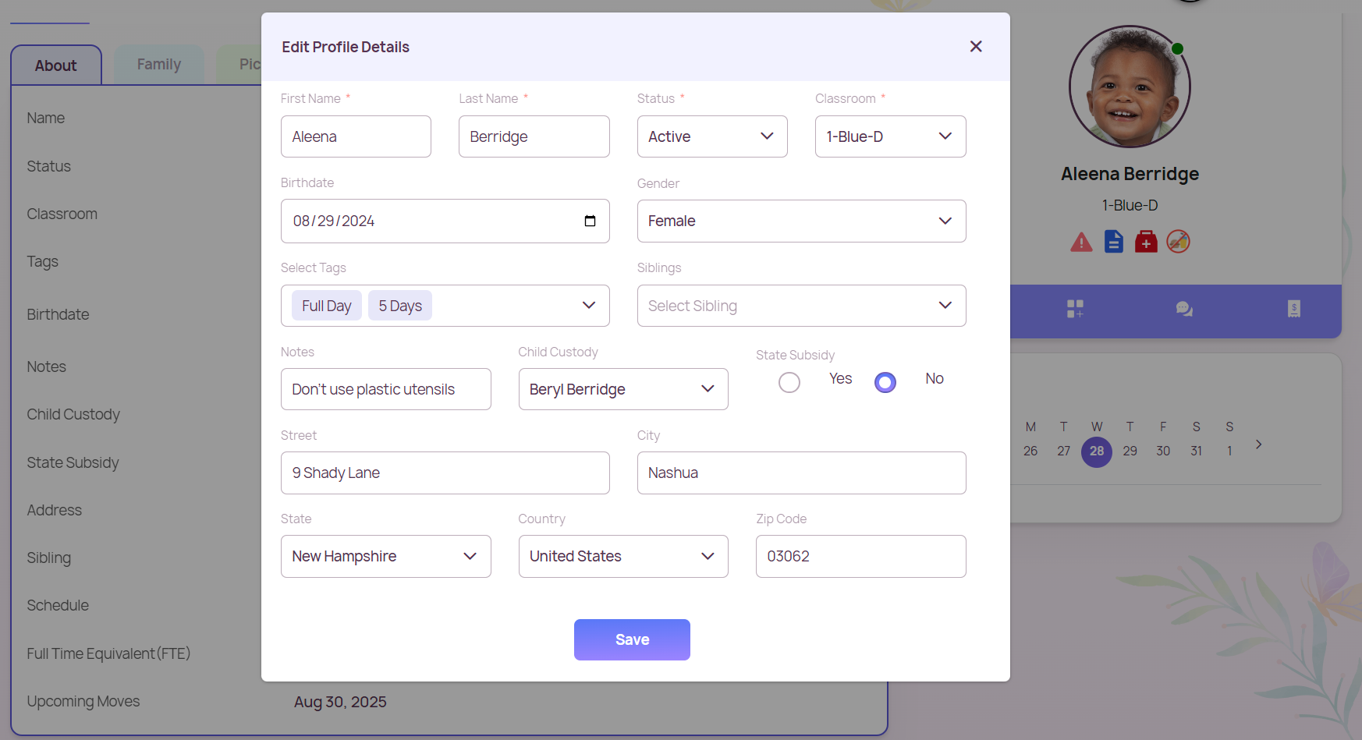The width and height of the screenshot is (1362, 740).
Task: Switch to the Family tab
Action: (x=159, y=65)
